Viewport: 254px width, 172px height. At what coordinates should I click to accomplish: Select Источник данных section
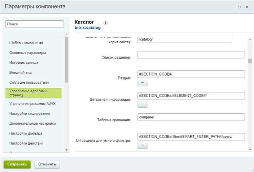click(24, 63)
